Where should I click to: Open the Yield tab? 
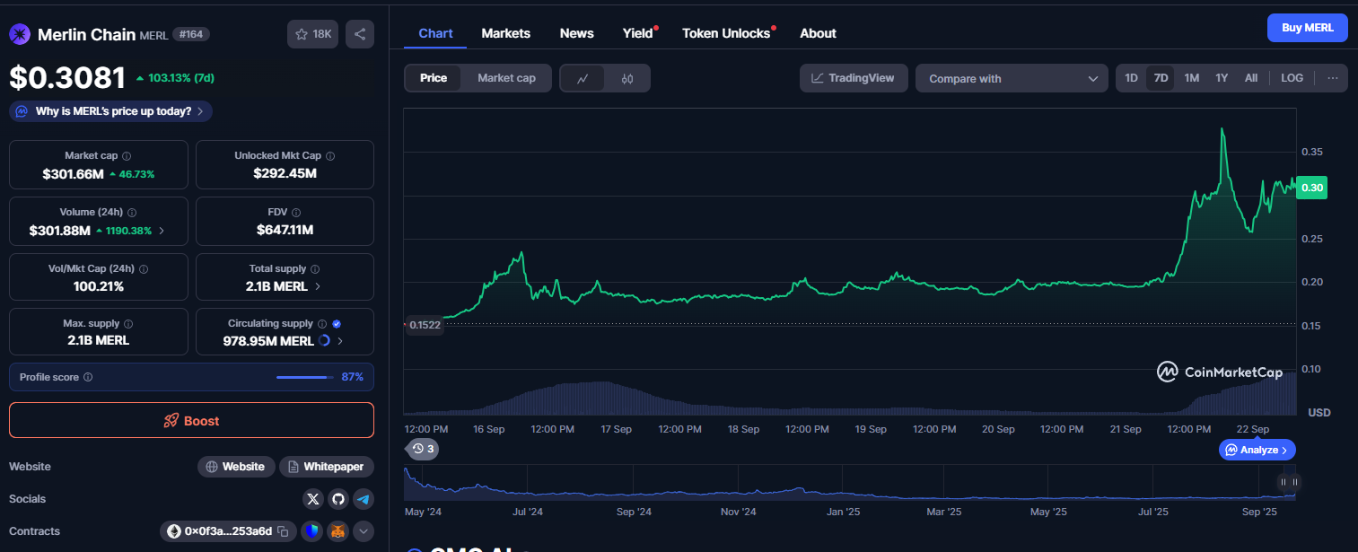pyautogui.click(x=638, y=33)
